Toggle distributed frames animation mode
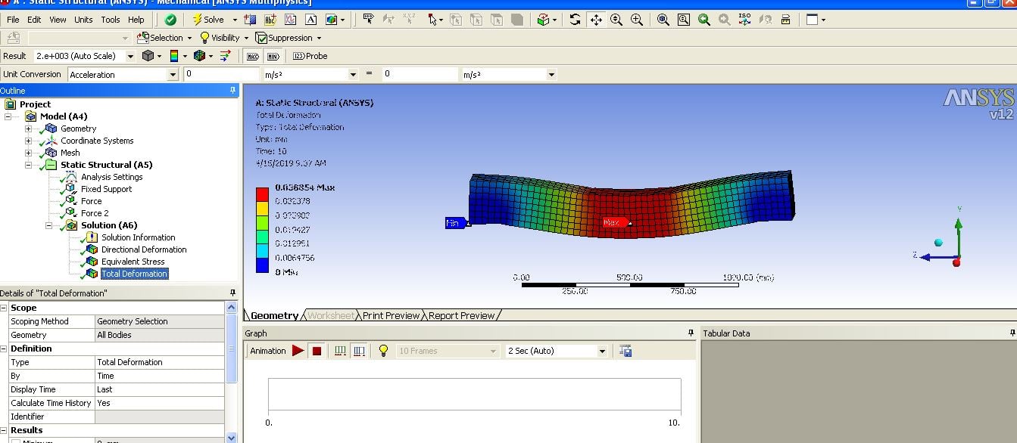Image resolution: width=1017 pixels, height=443 pixels. click(x=339, y=351)
